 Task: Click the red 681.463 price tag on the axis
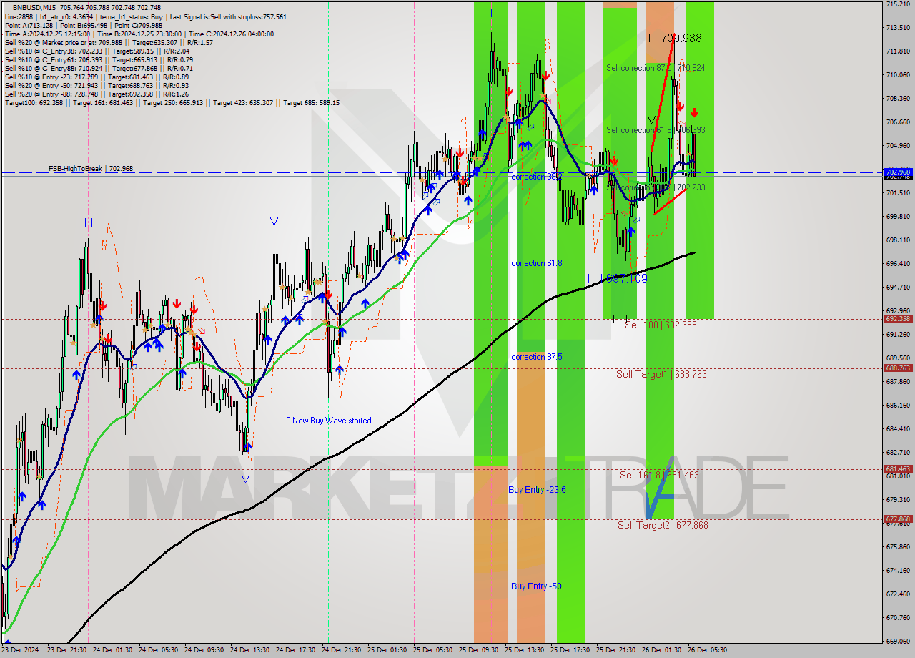[x=899, y=469]
